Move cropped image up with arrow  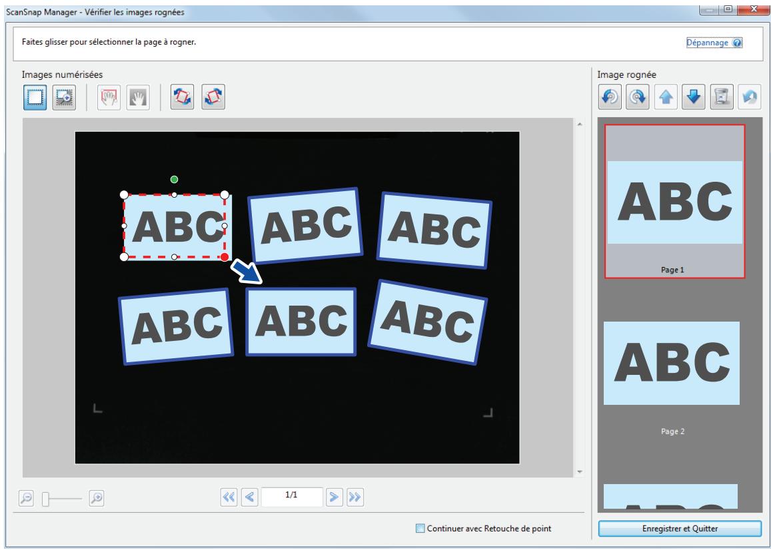pos(666,97)
